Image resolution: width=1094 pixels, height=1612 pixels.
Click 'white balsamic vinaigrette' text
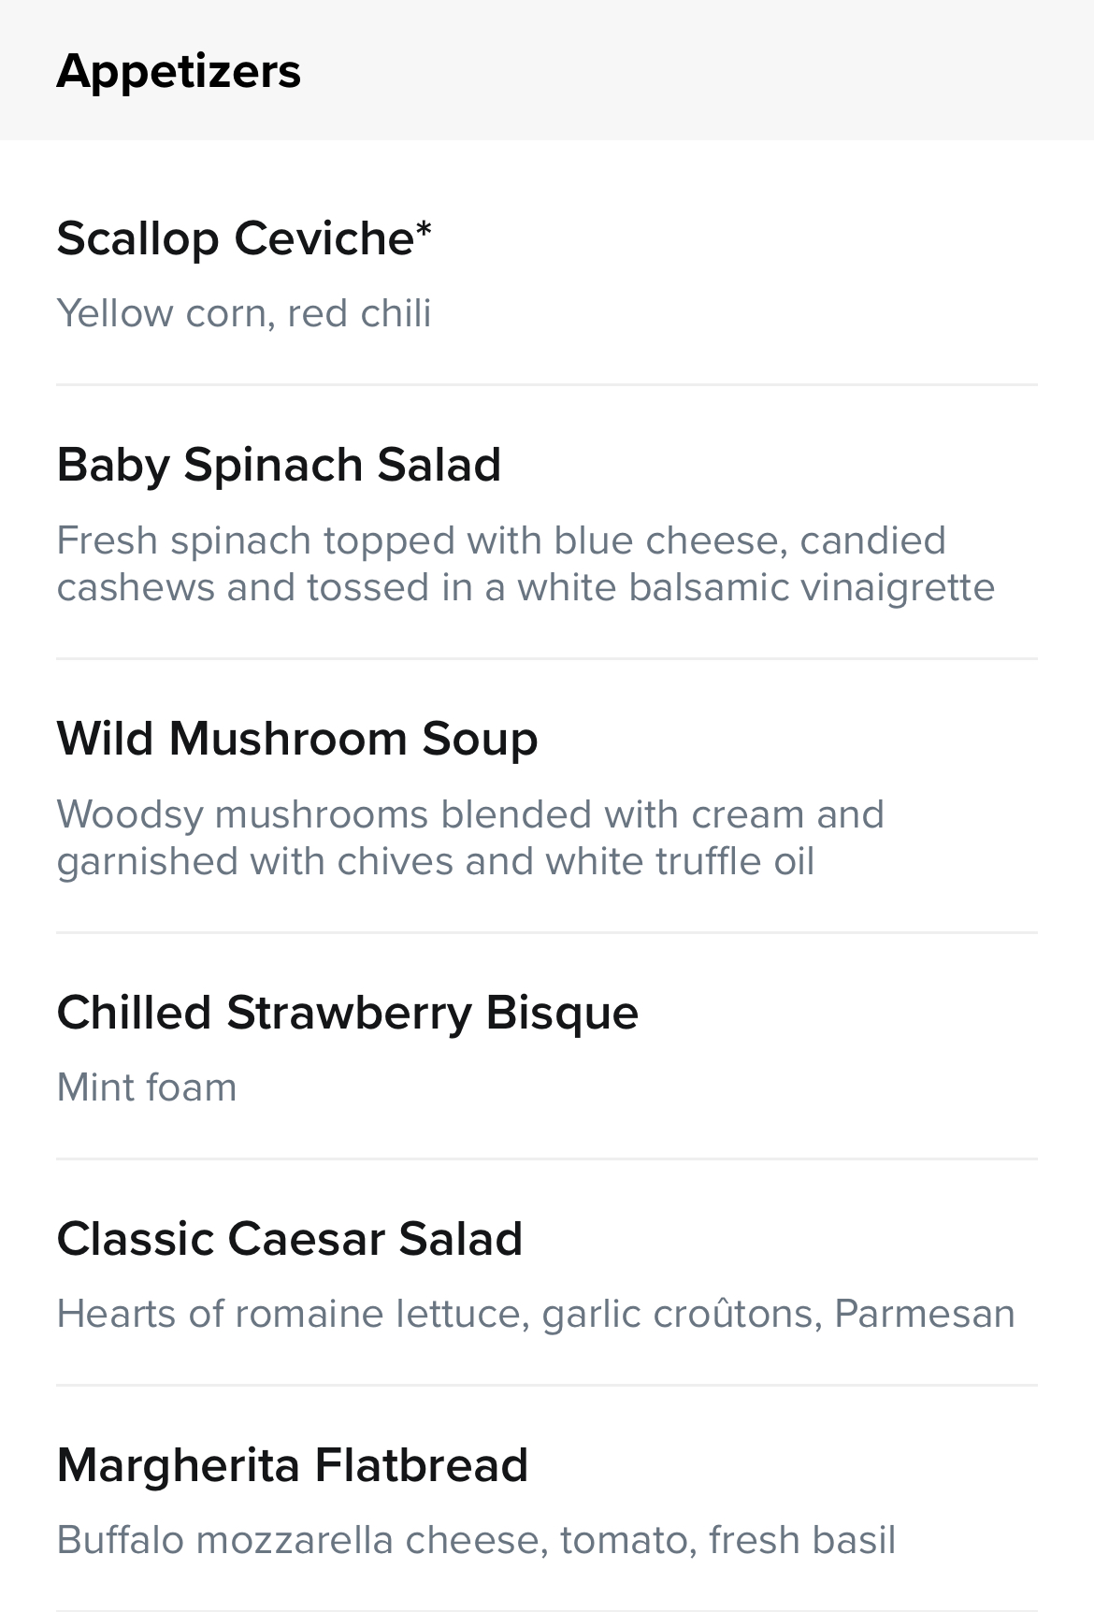(x=756, y=588)
